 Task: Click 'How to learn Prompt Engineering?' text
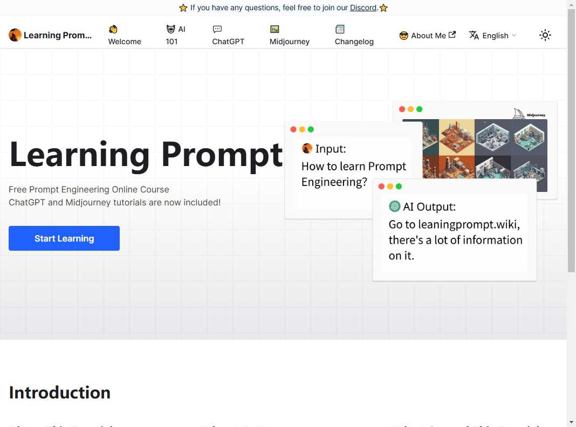[x=354, y=174]
